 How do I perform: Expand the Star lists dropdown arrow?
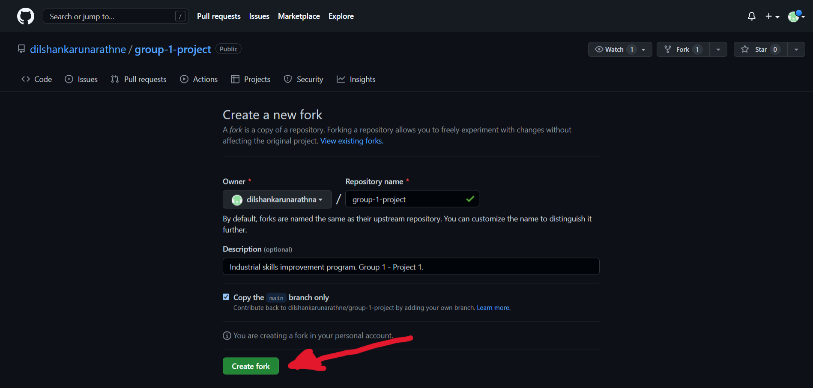pyautogui.click(x=796, y=50)
